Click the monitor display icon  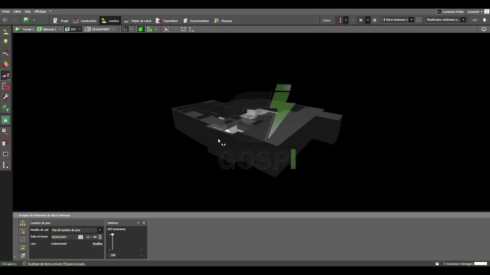484,29
